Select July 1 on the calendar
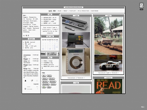The height and width of the screenshot is (110, 147). [50, 42]
